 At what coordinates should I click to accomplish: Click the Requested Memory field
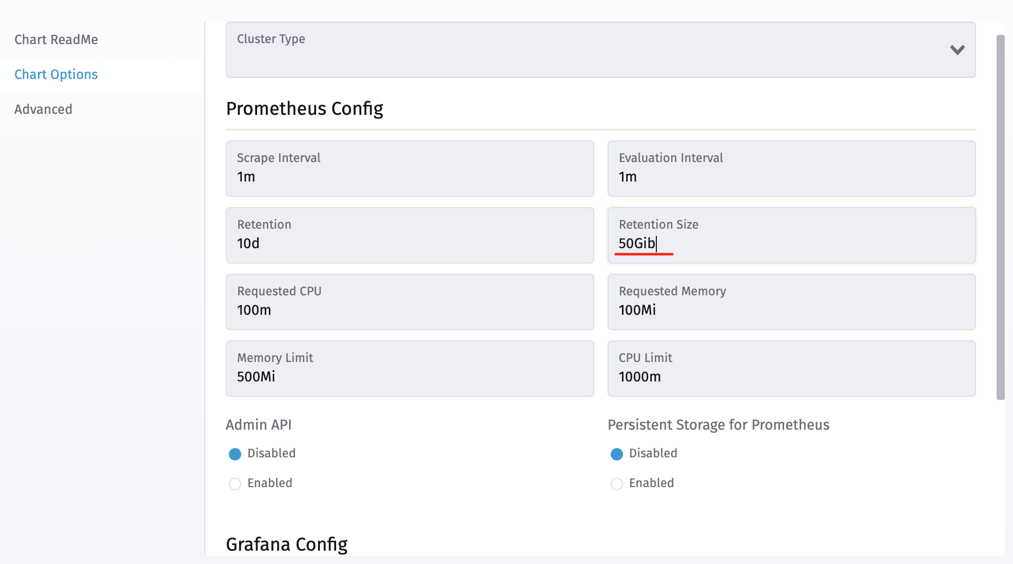coord(792,302)
